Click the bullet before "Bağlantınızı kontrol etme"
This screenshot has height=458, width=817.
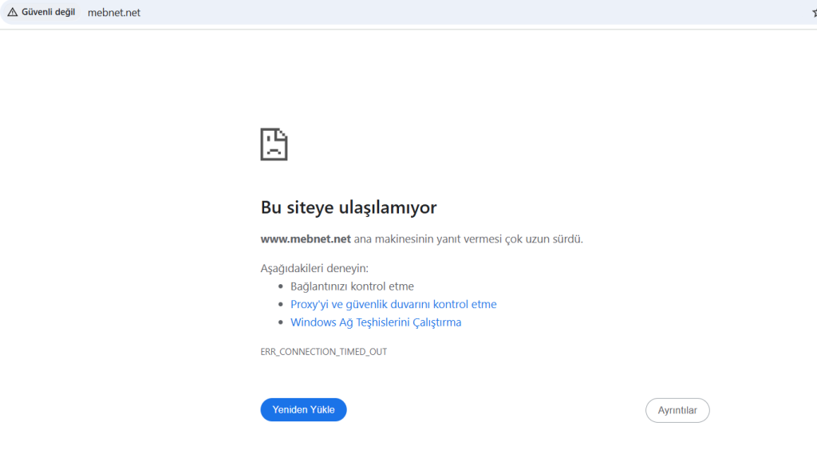tap(281, 286)
